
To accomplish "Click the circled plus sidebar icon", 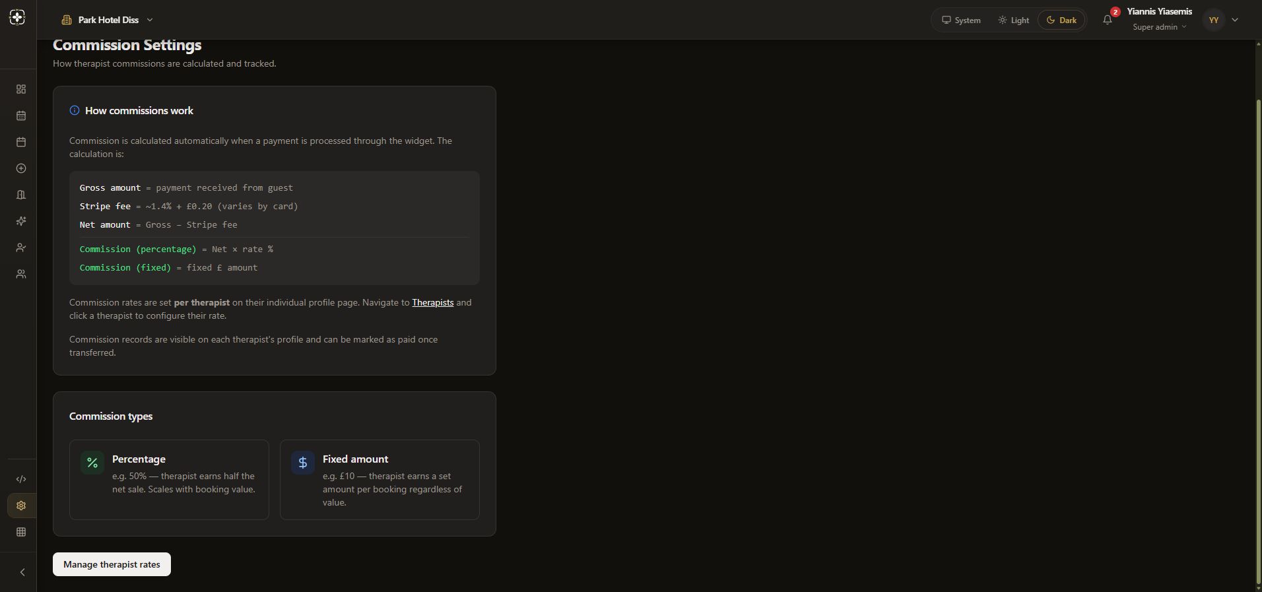I will 21,168.
